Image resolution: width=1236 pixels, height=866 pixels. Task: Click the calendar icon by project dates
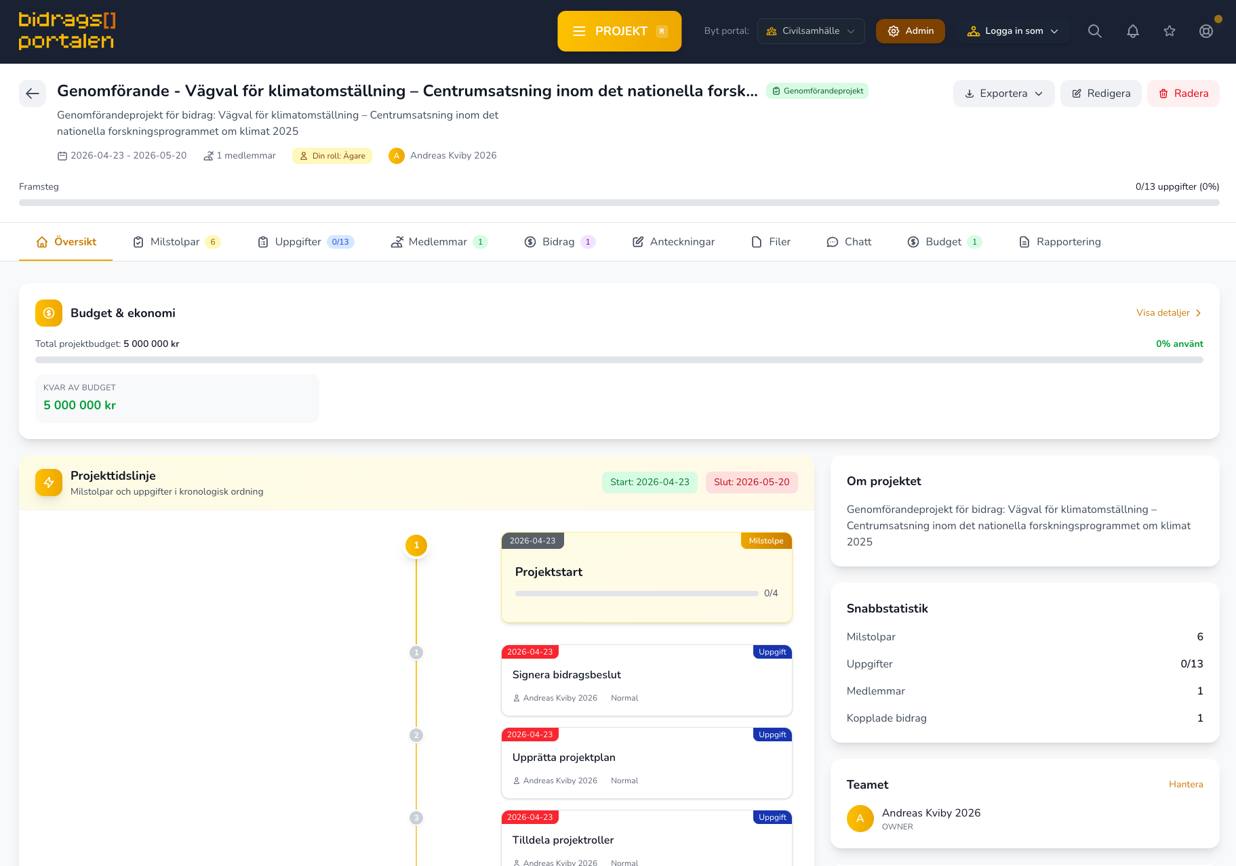(x=62, y=156)
